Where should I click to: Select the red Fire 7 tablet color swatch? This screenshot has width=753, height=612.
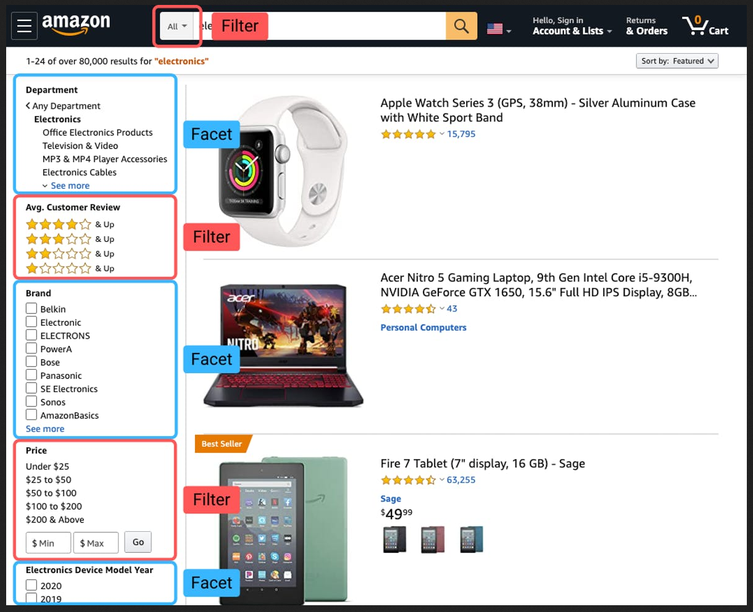click(x=433, y=540)
